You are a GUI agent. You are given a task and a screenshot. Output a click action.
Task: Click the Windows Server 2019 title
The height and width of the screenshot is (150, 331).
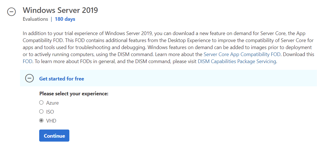(60, 10)
